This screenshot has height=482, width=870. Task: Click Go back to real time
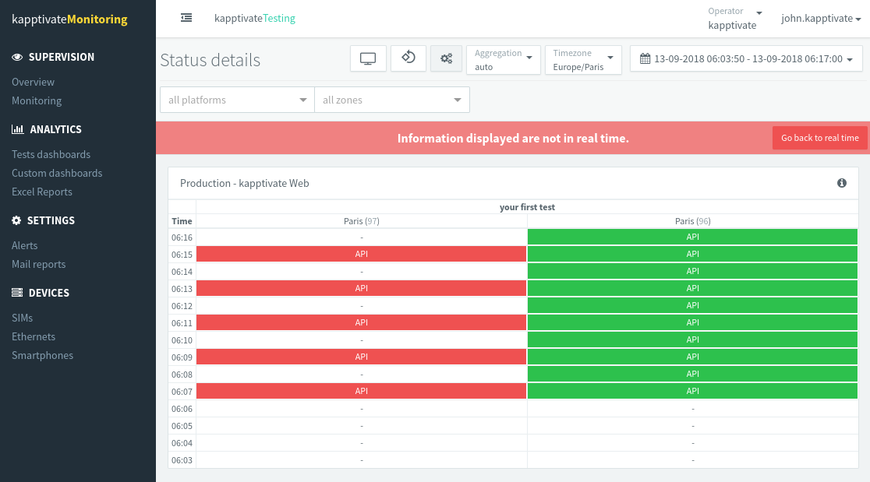pyautogui.click(x=819, y=138)
